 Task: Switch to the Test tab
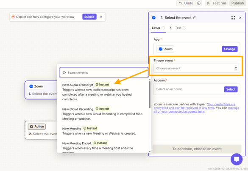click(180, 28)
